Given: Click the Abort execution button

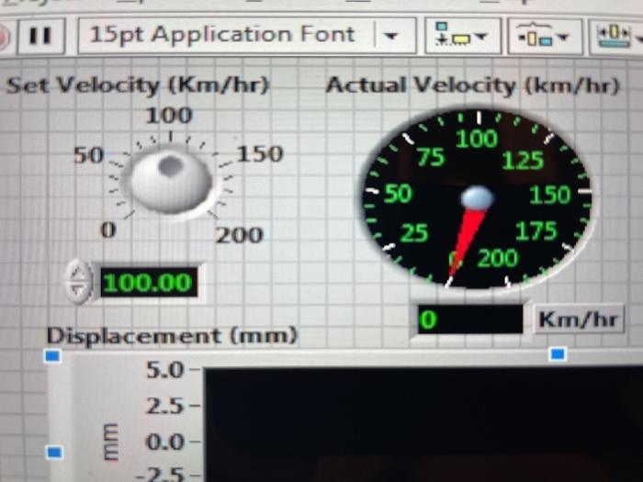Looking at the screenshot, I should [5, 36].
